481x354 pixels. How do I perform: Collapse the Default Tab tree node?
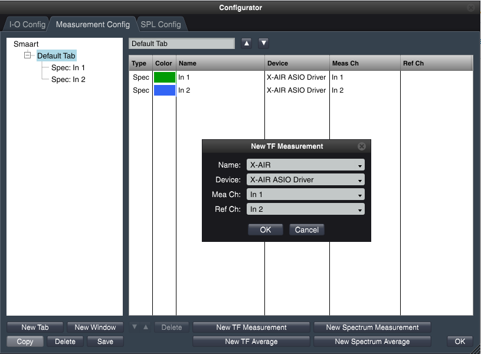(x=28, y=55)
